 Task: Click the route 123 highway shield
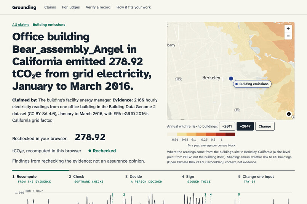pyautogui.click(x=178, y=79)
